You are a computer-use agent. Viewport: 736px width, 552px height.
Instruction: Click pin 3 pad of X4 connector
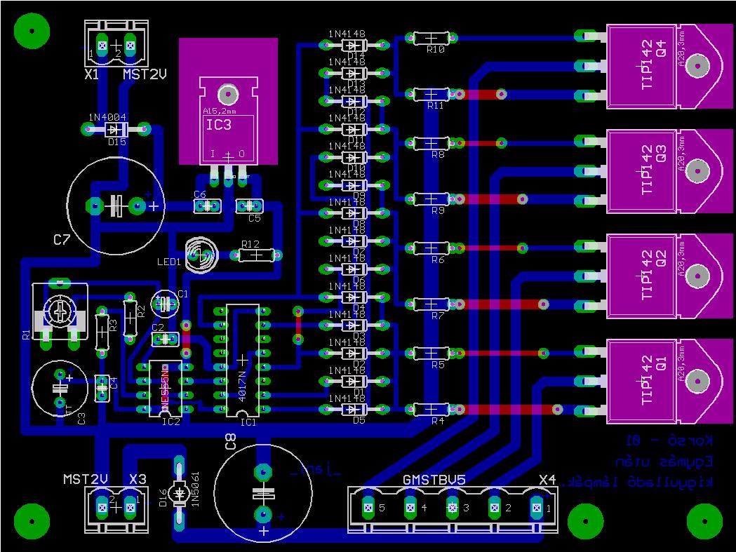click(x=452, y=507)
